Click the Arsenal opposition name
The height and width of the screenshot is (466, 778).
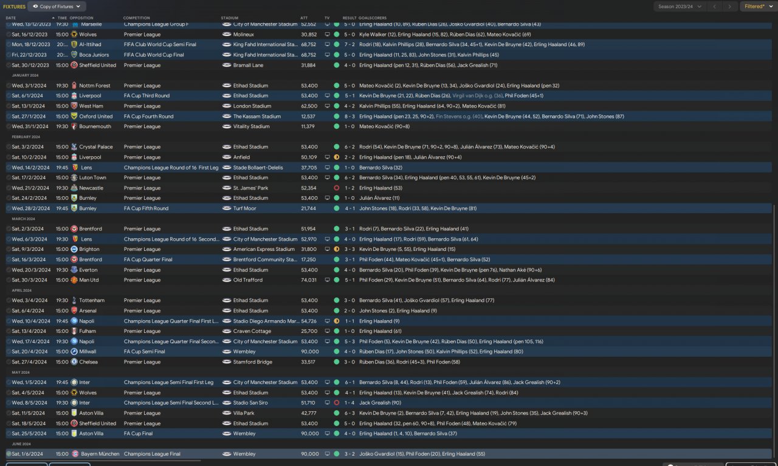tap(88, 310)
